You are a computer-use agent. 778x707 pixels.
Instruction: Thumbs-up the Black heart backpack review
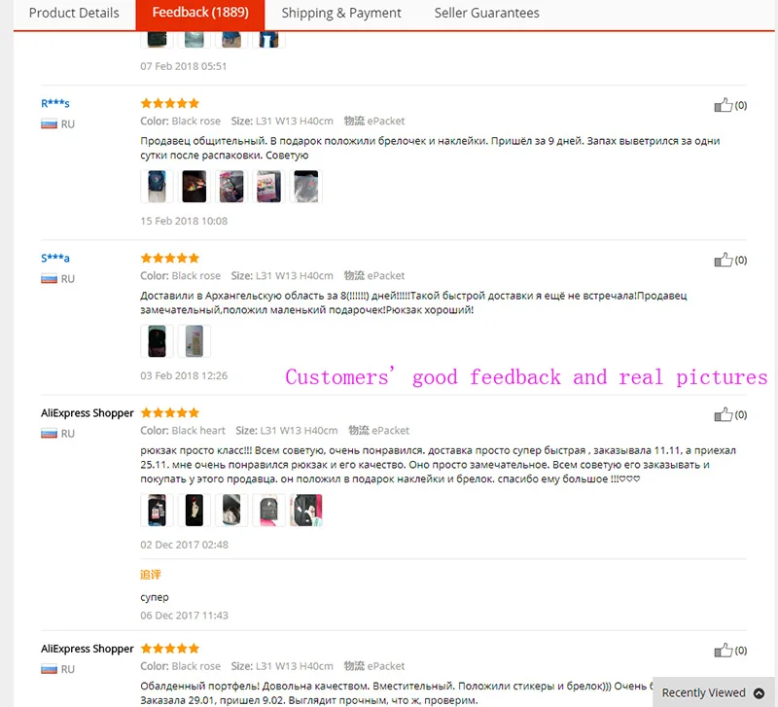click(723, 414)
